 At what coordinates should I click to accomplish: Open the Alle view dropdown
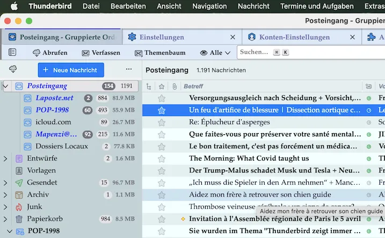click(215, 53)
